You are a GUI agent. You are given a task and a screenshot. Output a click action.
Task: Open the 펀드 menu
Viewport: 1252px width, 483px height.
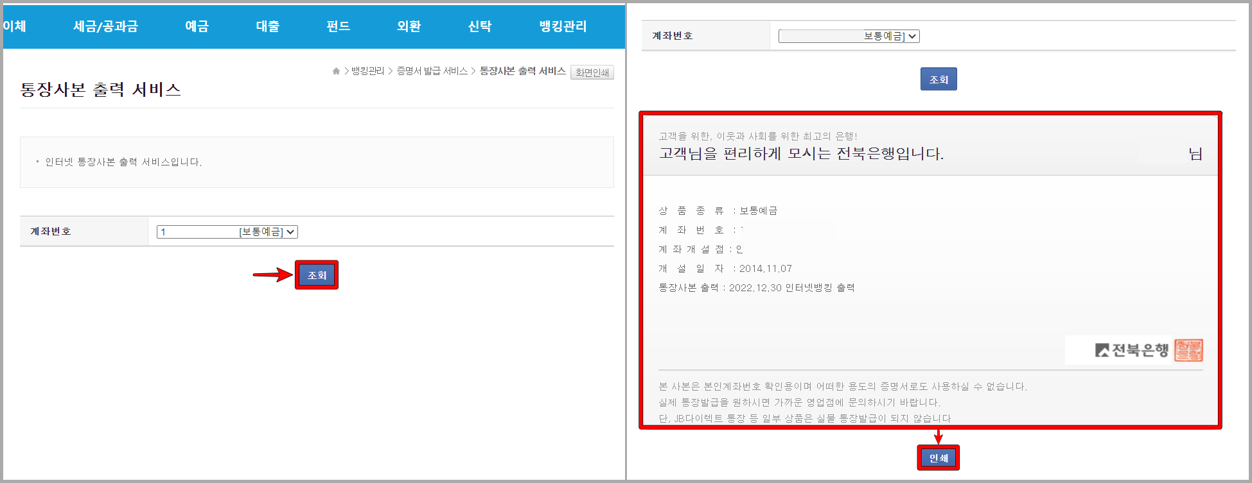pyautogui.click(x=338, y=26)
